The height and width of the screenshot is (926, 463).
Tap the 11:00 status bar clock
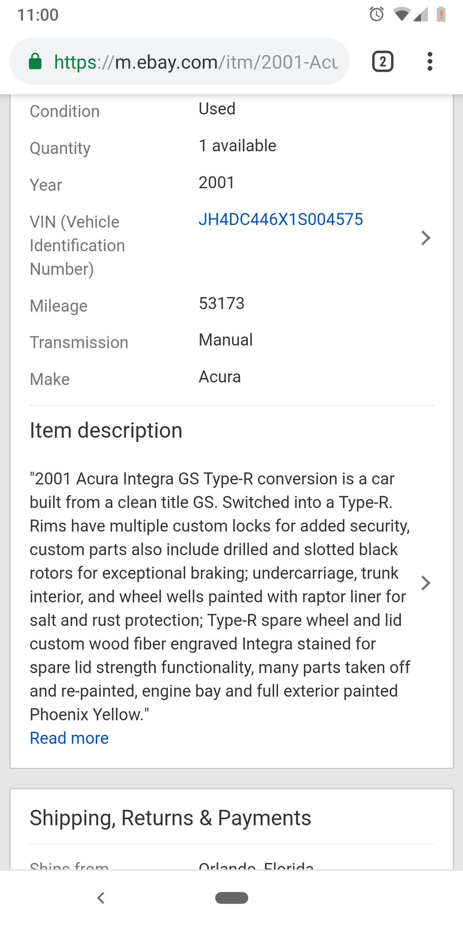tap(38, 15)
